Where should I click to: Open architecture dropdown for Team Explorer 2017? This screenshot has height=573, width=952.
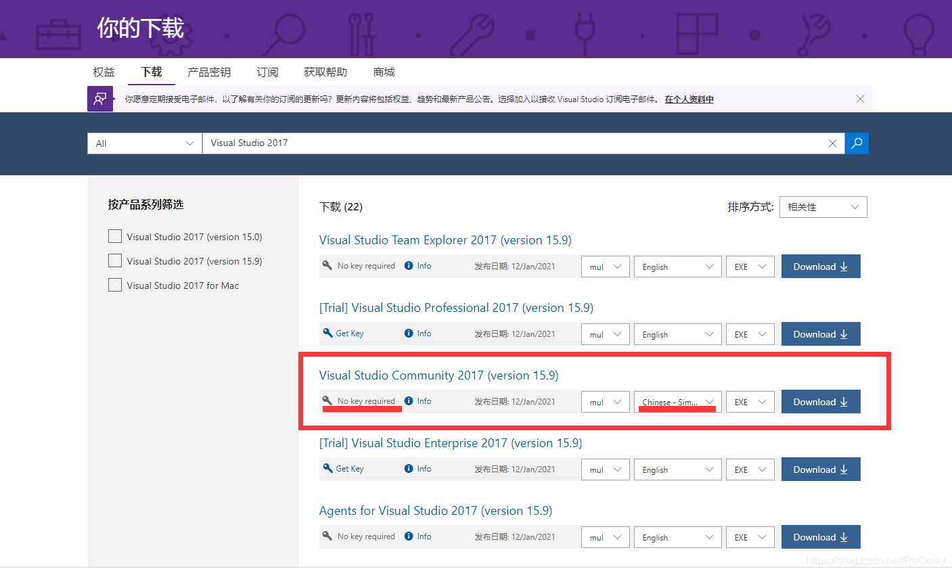(606, 267)
